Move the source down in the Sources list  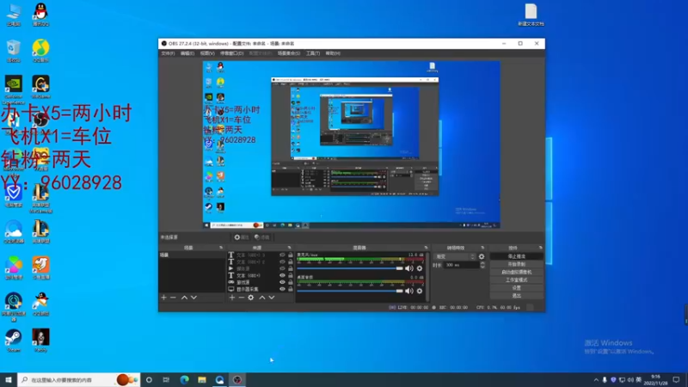point(272,298)
